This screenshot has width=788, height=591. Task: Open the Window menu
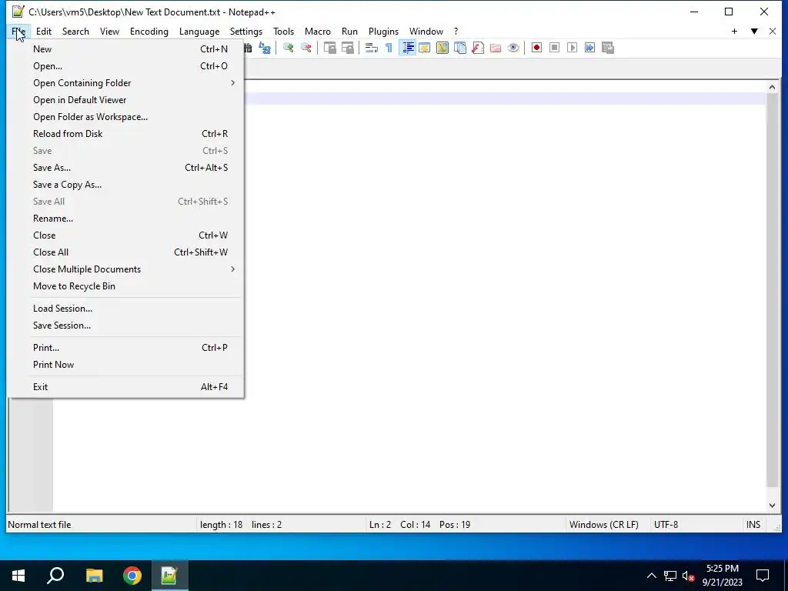click(426, 31)
